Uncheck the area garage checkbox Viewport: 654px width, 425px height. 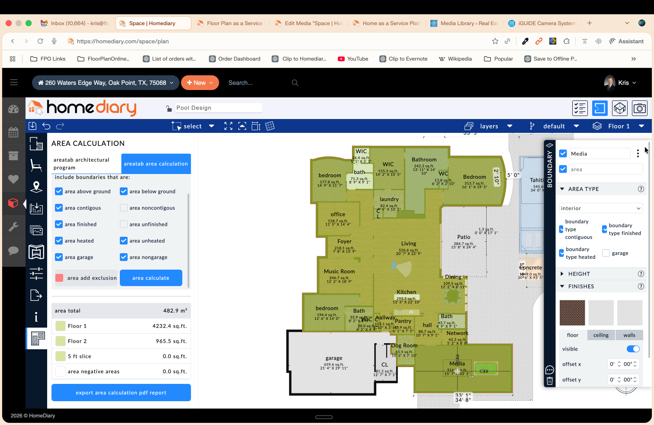[59, 257]
